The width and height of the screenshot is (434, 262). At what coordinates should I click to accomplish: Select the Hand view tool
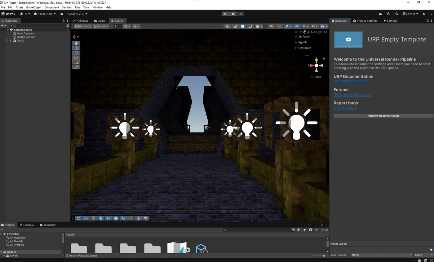tap(76, 43)
